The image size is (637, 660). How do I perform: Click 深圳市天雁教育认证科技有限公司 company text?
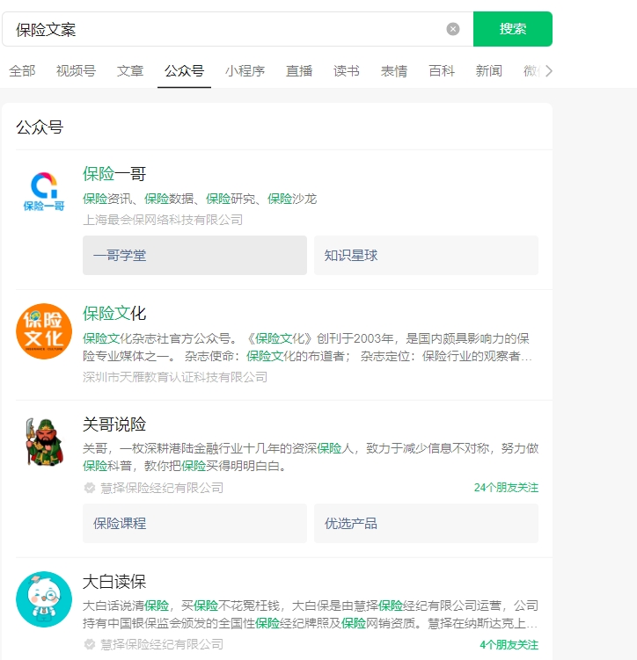tap(175, 377)
